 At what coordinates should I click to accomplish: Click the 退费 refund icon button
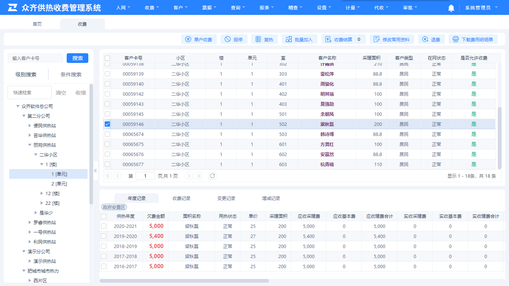click(x=431, y=39)
